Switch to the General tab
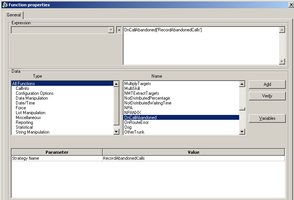 click(14, 15)
